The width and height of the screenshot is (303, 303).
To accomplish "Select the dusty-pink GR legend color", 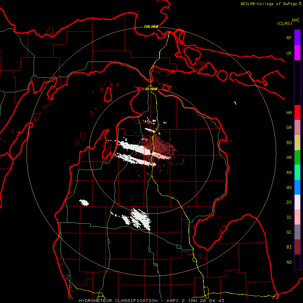I will (x=297, y=128).
